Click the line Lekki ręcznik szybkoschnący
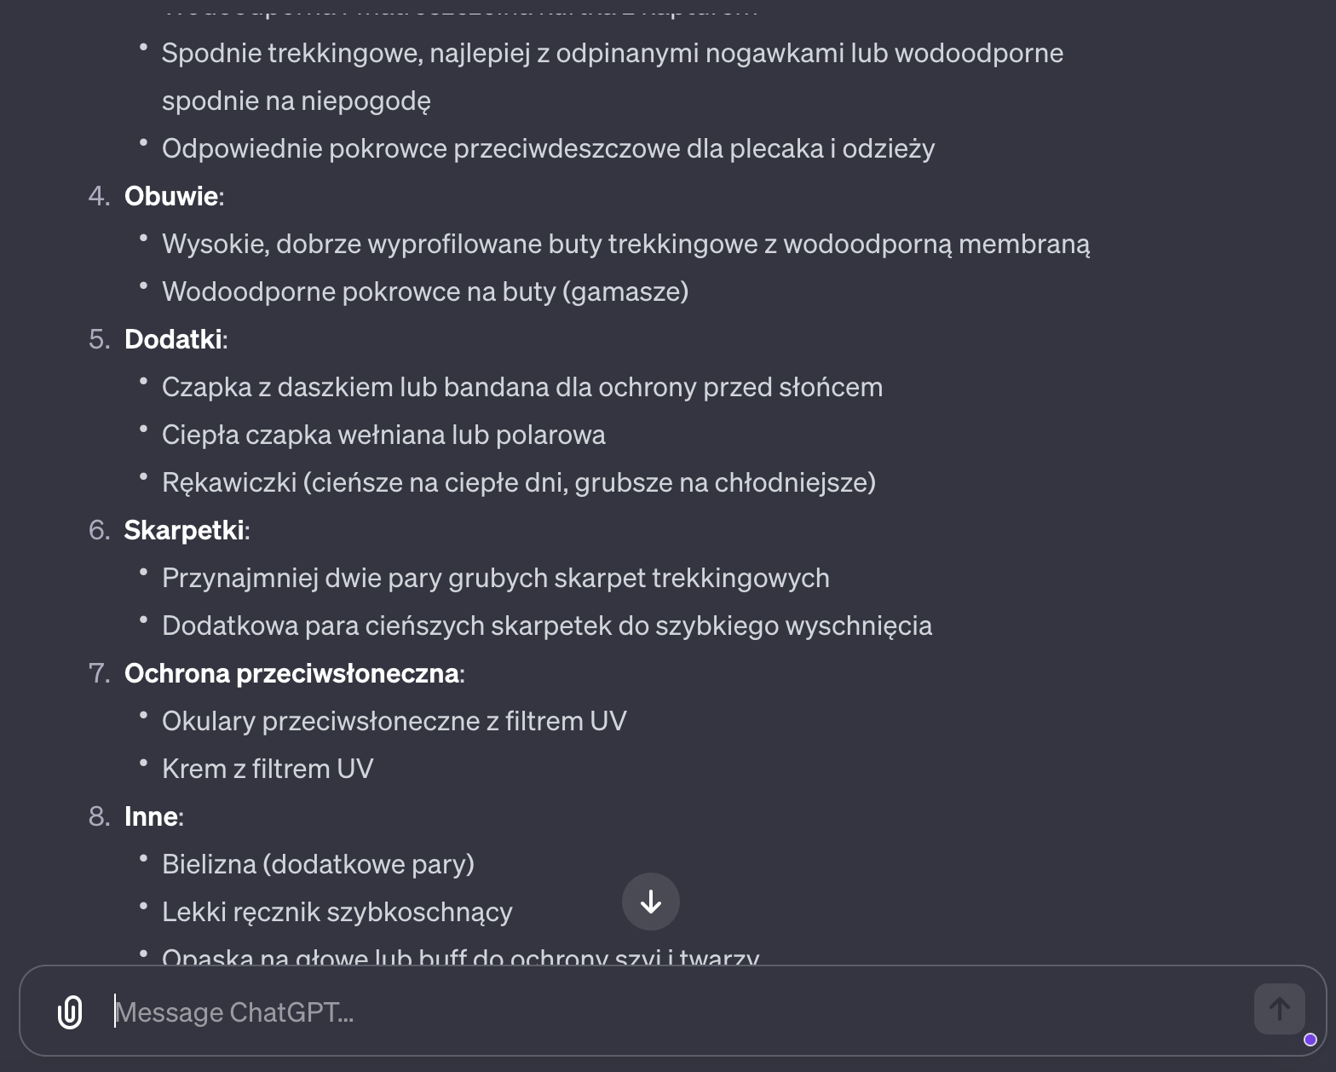This screenshot has width=1336, height=1072. (x=337, y=911)
